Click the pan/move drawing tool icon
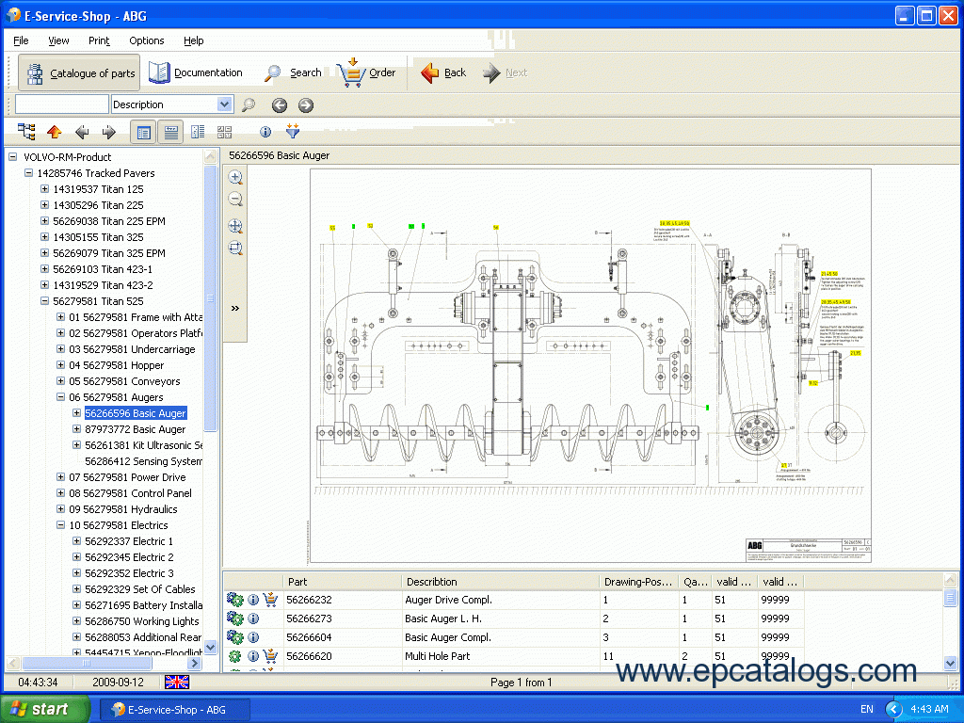This screenshot has height=723, width=964. tap(235, 226)
